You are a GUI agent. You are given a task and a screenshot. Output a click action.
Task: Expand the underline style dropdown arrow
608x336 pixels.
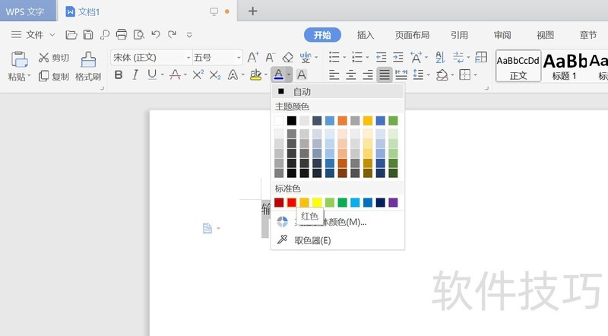point(162,74)
